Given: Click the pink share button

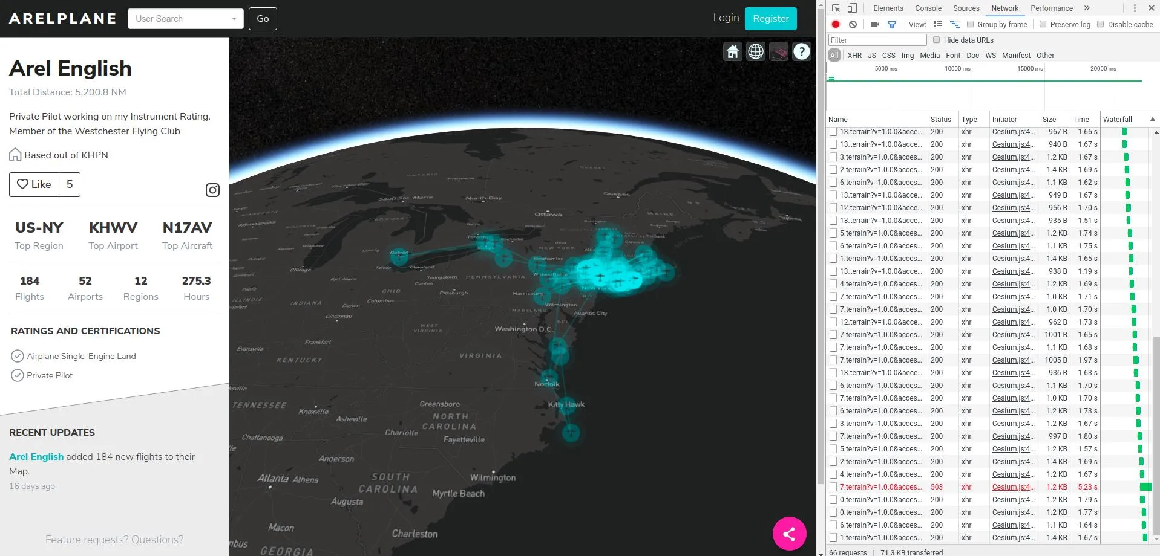Looking at the screenshot, I should tap(789, 534).
